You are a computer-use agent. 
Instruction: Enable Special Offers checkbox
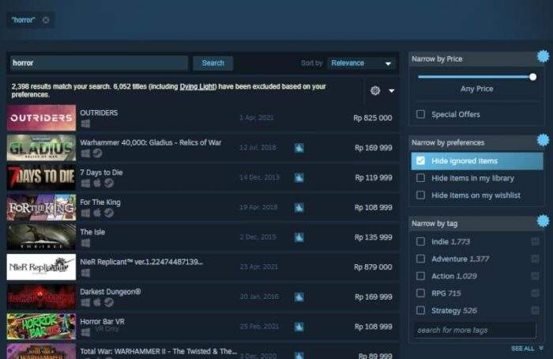click(420, 114)
